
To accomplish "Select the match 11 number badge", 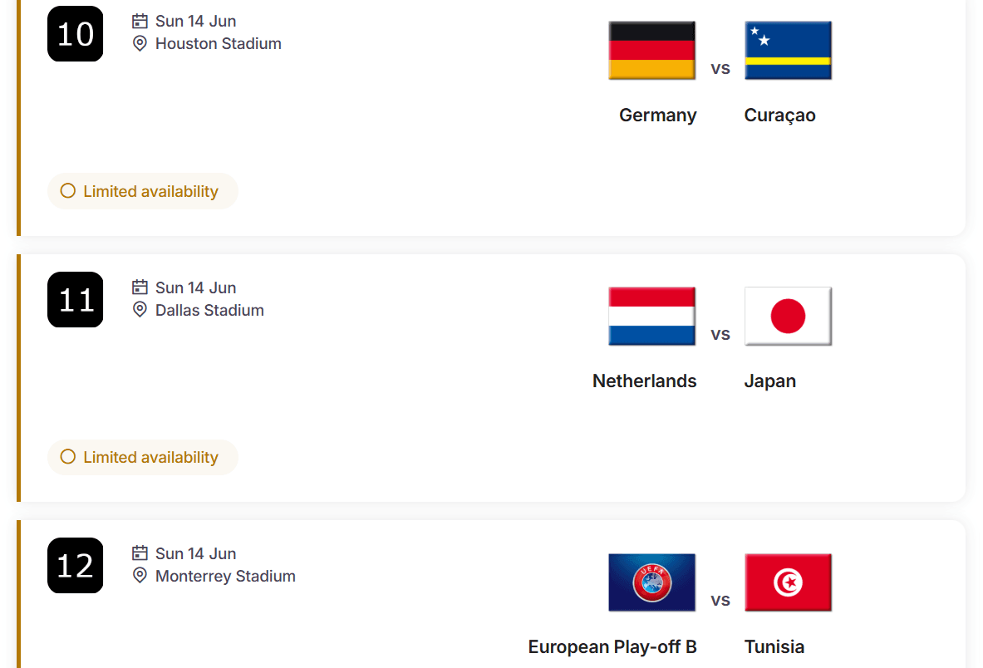I will coord(76,300).
